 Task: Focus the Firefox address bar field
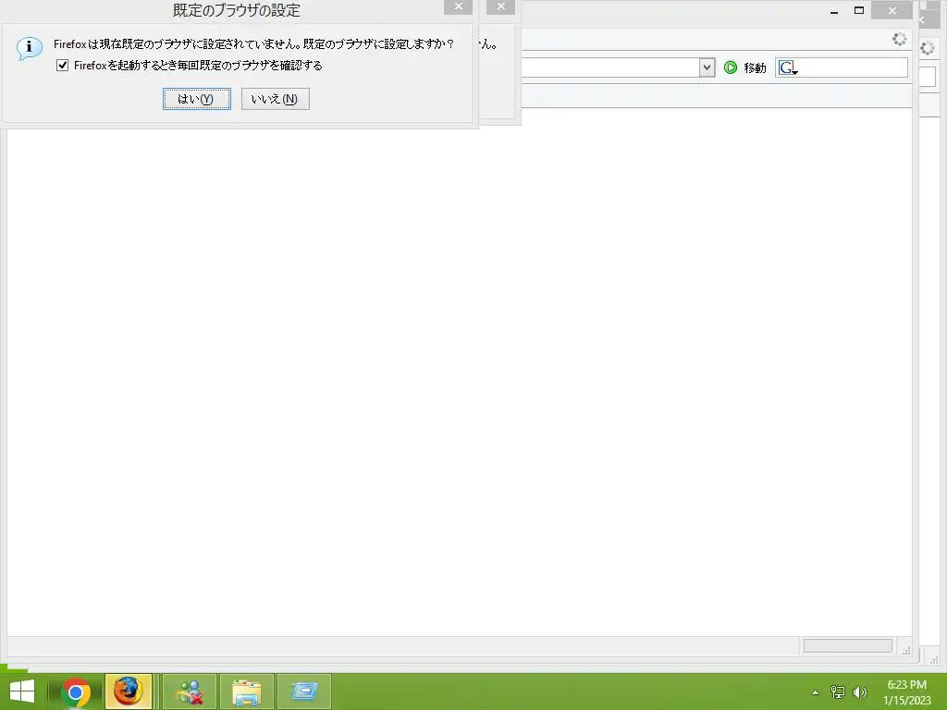(610, 67)
